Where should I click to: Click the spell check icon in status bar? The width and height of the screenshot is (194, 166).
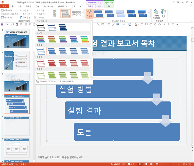click(x=17, y=164)
